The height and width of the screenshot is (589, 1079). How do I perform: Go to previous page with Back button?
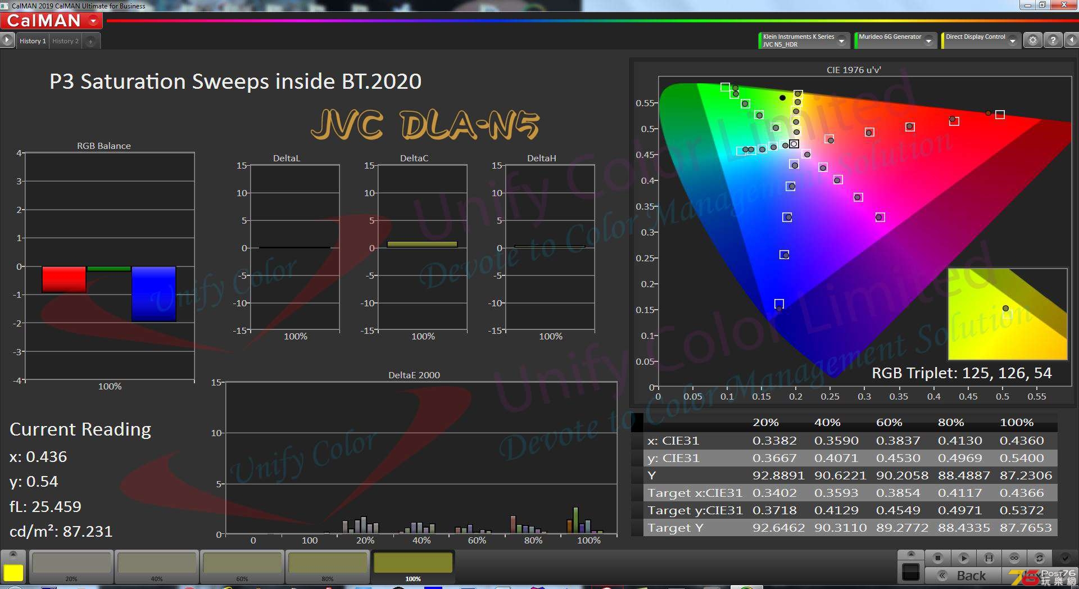click(963, 576)
